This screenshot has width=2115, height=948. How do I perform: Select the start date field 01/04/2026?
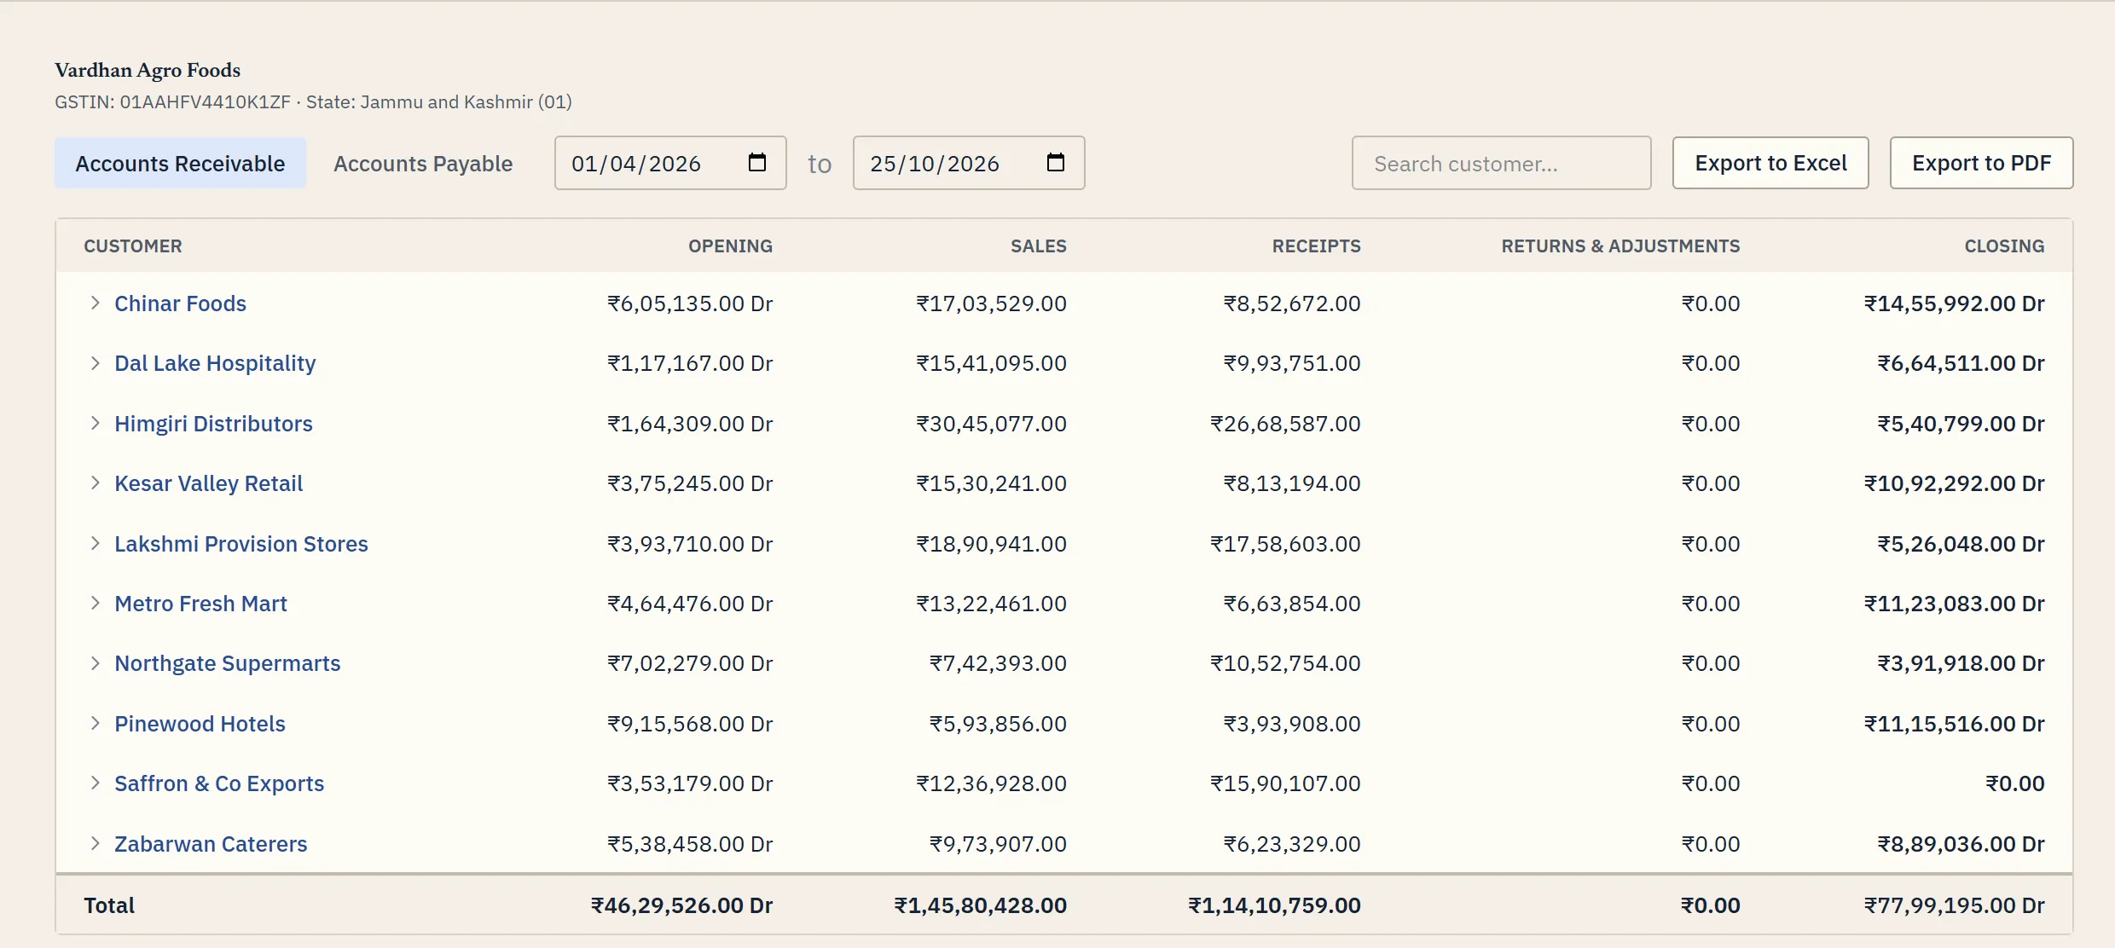point(670,163)
